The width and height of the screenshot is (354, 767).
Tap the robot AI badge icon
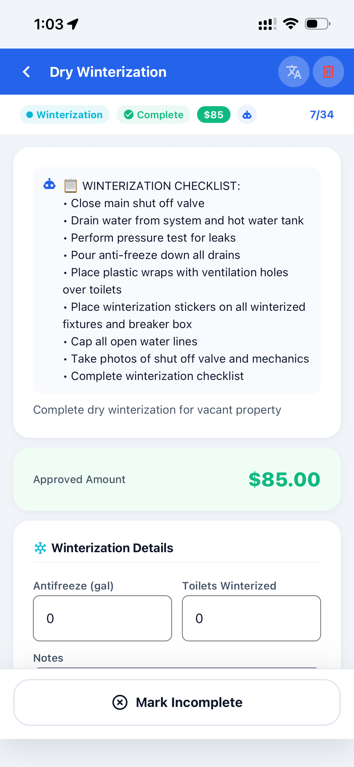point(247,115)
